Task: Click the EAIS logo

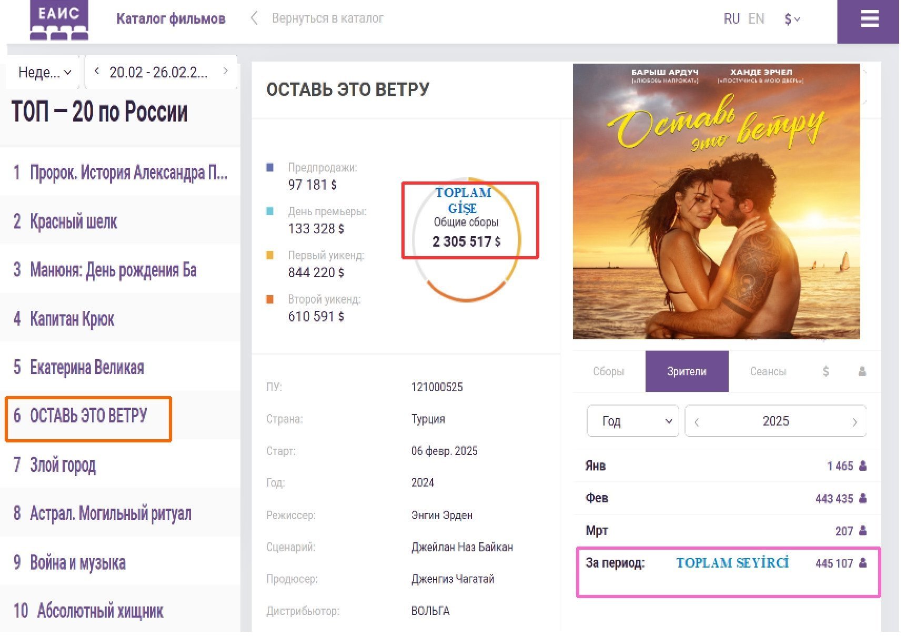Action: [x=59, y=20]
